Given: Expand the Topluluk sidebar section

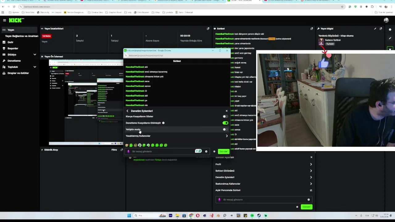Looking at the screenshot, I should (x=35, y=67).
